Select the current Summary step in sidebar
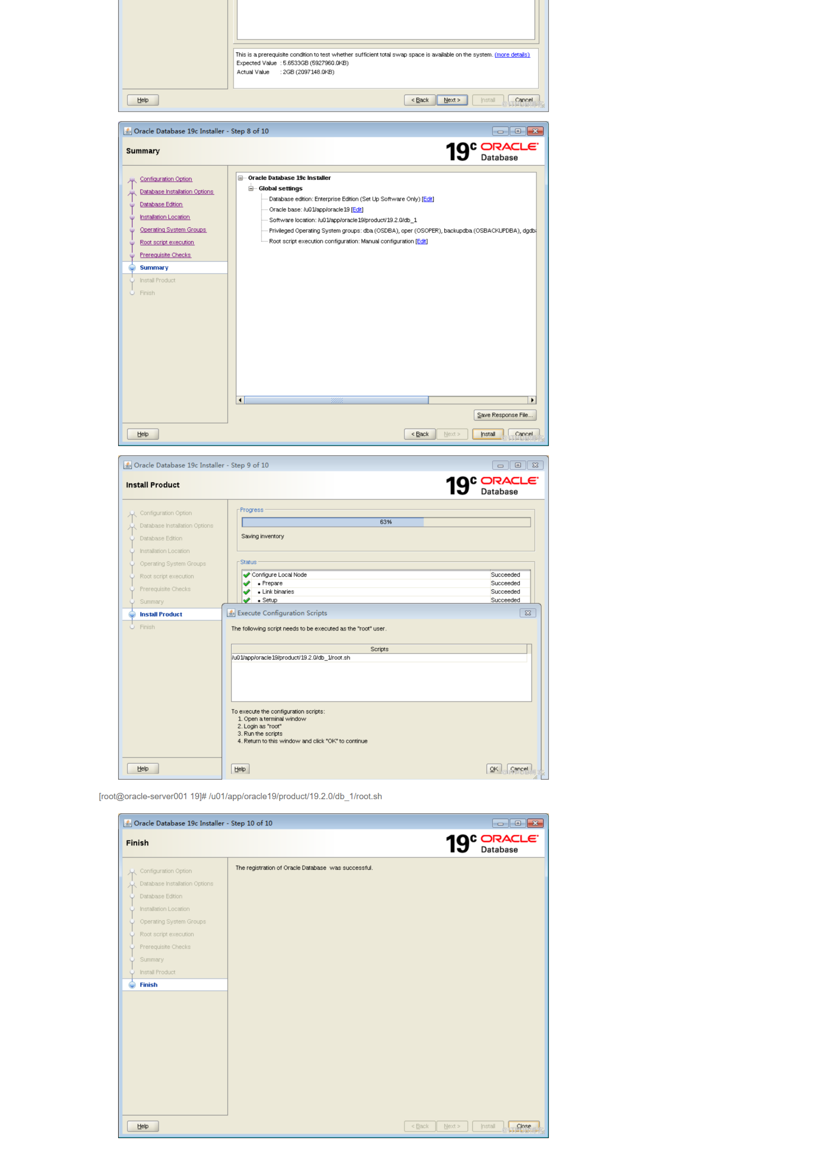The width and height of the screenshot is (831, 1171). (154, 268)
